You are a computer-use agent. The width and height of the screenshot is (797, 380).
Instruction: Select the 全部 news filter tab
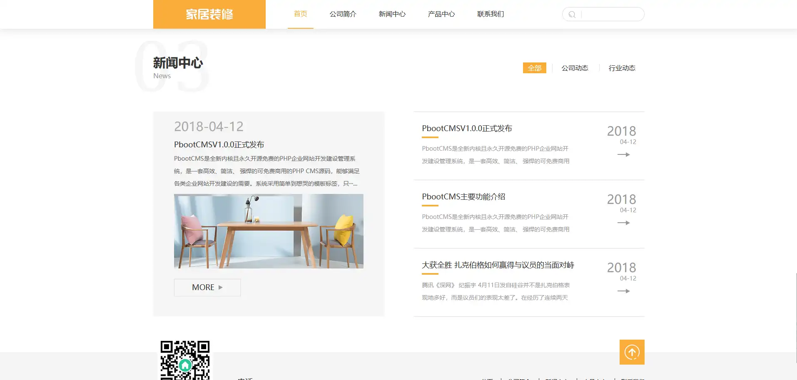pyautogui.click(x=534, y=68)
